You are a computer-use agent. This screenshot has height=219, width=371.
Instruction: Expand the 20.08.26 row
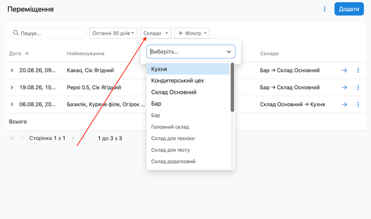point(12,70)
